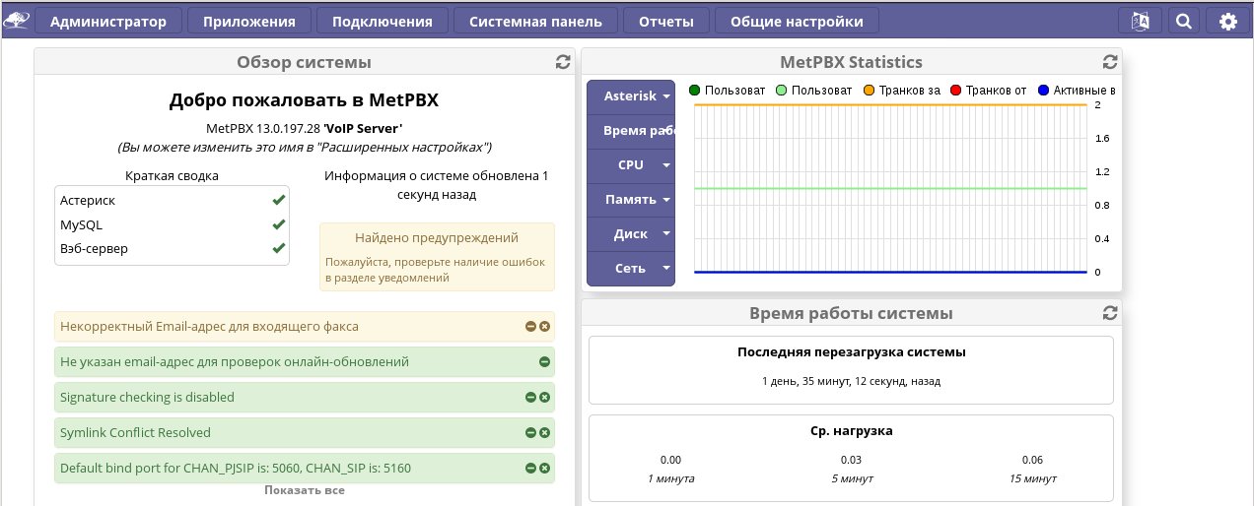Open the language selector icon
Screen dimensions: 1254x506
1140,22
